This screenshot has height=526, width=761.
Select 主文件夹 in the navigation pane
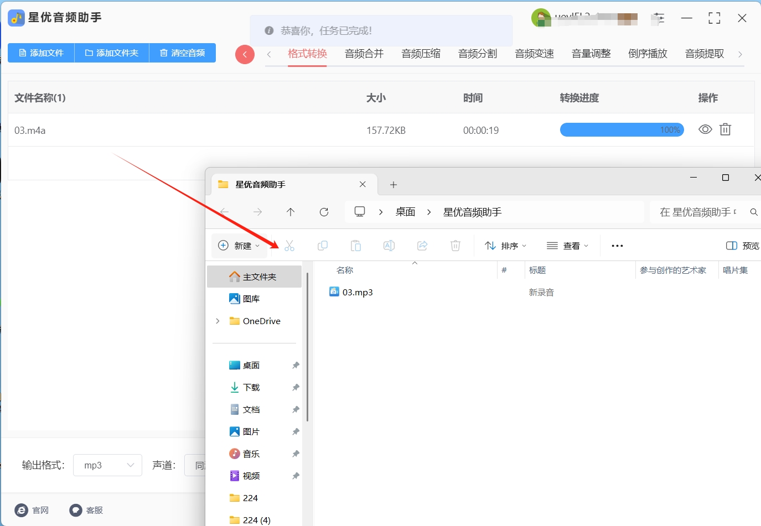click(x=255, y=277)
